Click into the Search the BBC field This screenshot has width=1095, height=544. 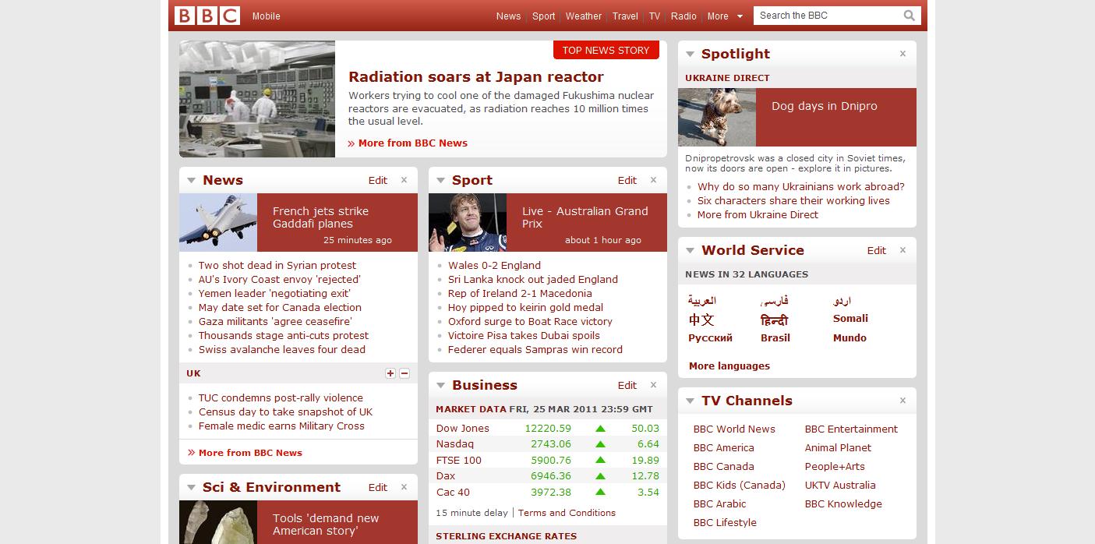pyautogui.click(x=826, y=16)
